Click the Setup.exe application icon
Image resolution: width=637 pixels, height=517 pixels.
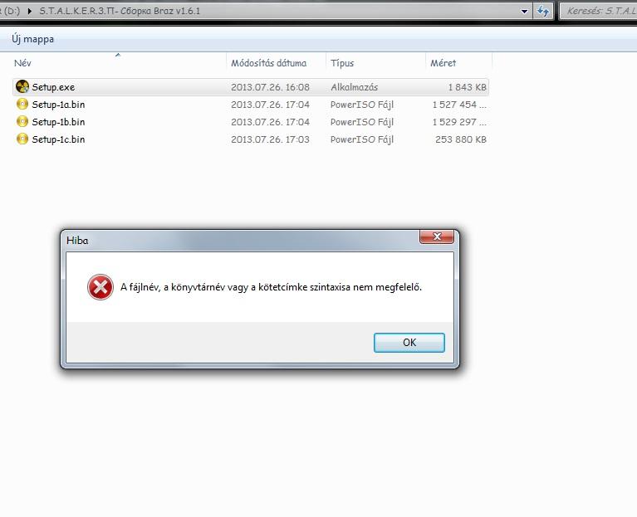click(22, 86)
